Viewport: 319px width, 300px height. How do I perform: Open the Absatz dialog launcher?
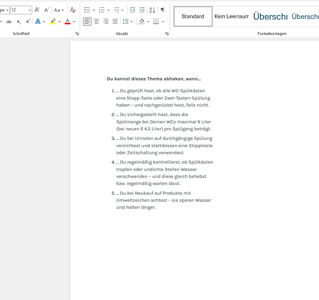(167, 34)
